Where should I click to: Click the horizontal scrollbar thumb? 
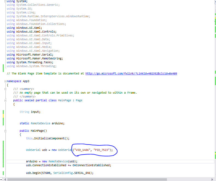(87, 179)
